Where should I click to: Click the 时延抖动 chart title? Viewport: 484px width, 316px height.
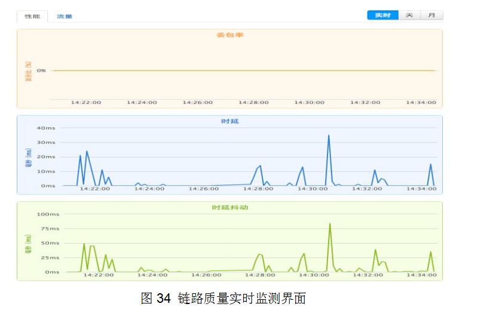coord(229,207)
